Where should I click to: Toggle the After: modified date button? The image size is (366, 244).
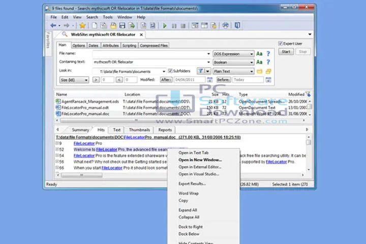166,80
